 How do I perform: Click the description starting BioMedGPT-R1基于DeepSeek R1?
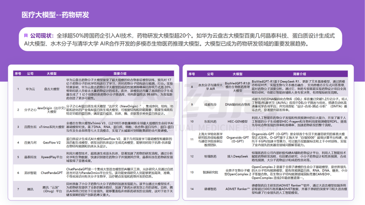click(x=299, y=87)
